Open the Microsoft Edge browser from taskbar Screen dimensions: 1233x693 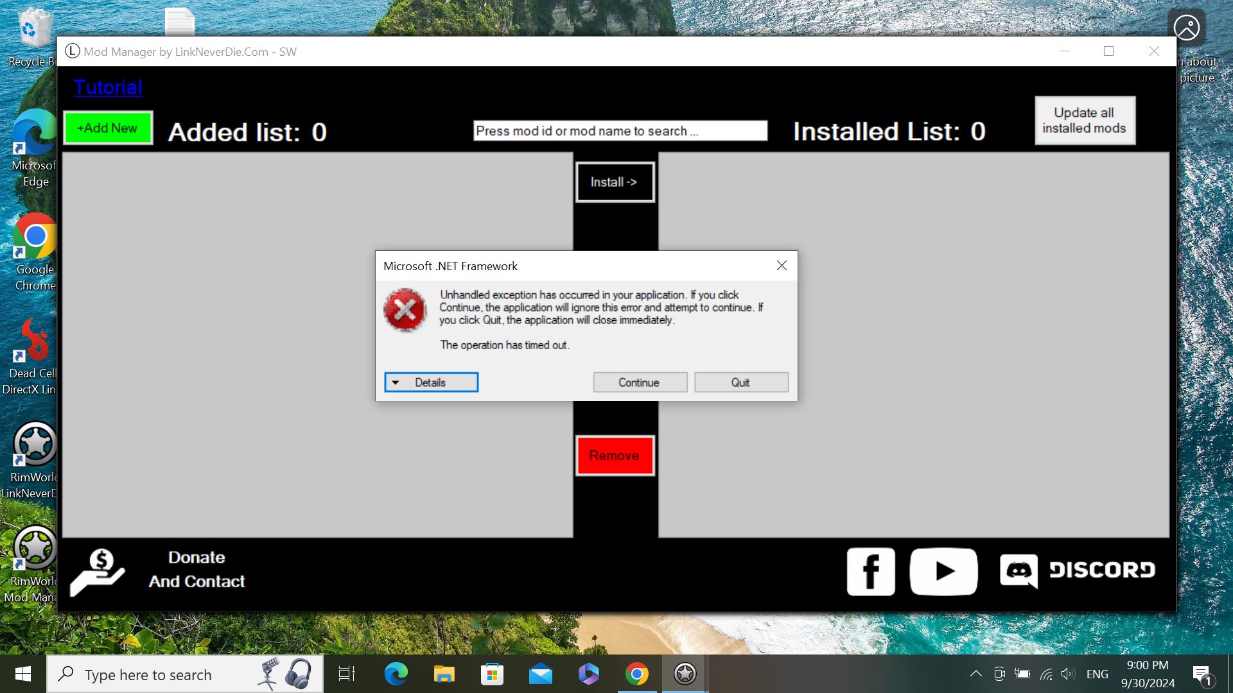pyautogui.click(x=395, y=674)
